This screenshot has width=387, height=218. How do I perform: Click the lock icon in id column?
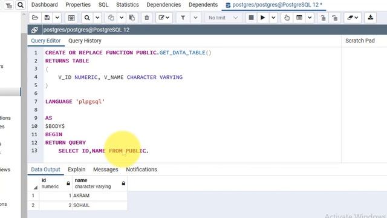68,183
